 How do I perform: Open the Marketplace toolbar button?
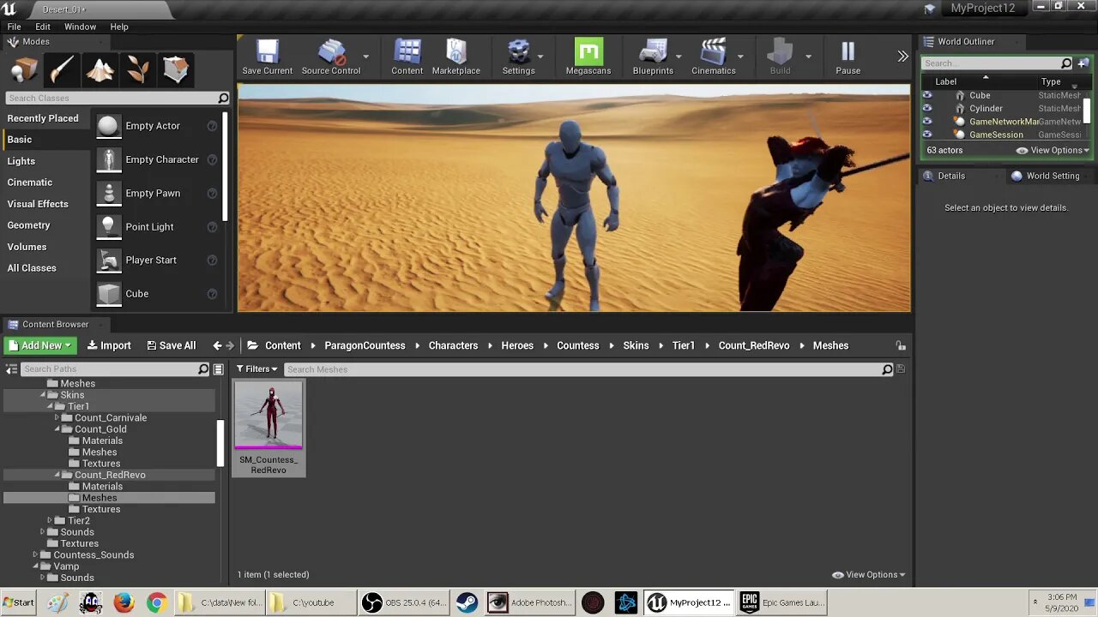click(x=455, y=57)
